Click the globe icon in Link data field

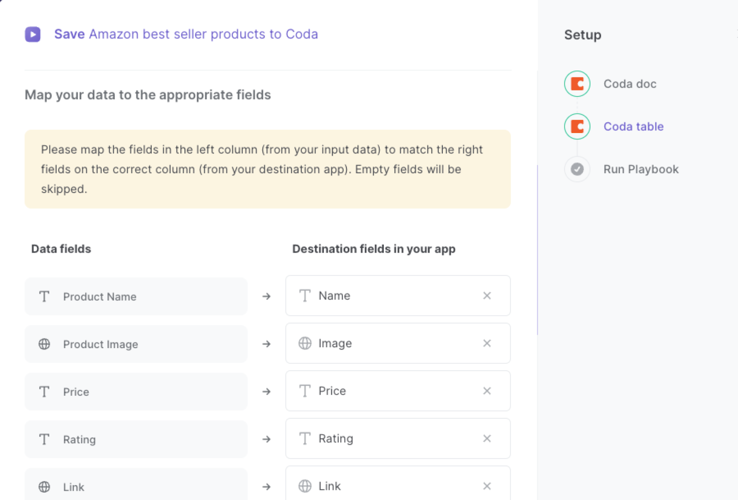point(44,487)
